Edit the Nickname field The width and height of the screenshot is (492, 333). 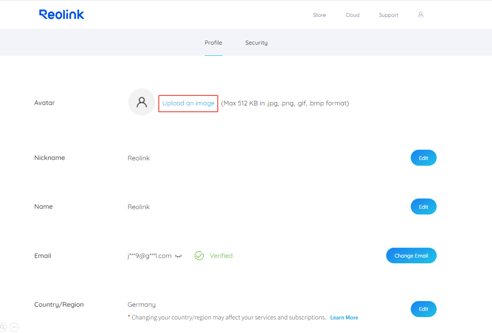click(x=423, y=158)
